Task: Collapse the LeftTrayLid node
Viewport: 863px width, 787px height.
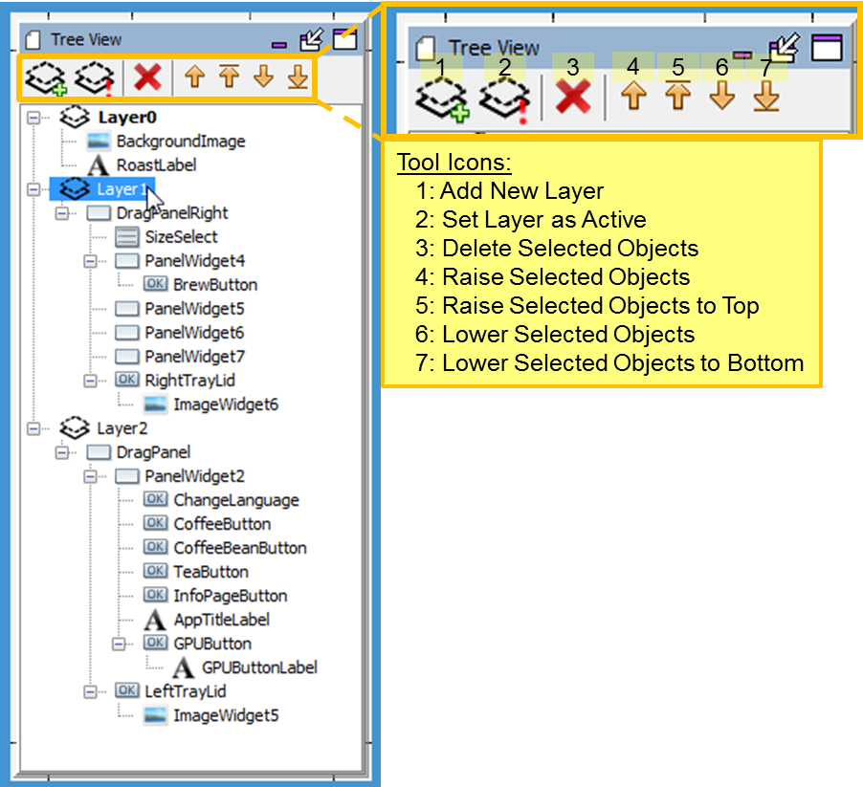Action: [90, 691]
